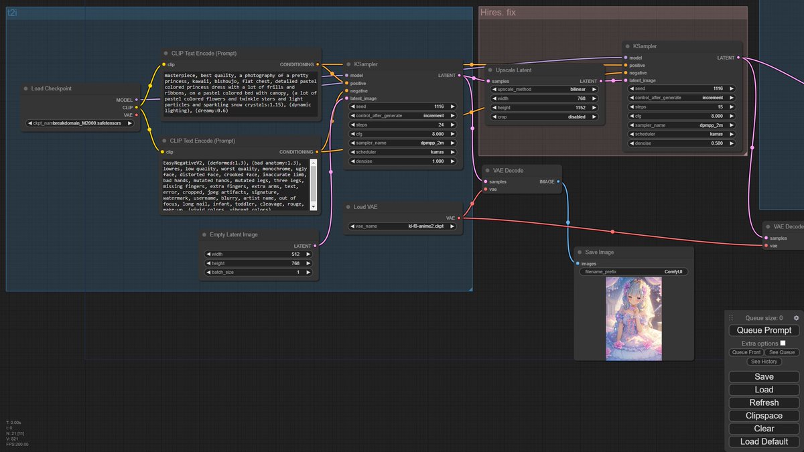Open the scheduler dropdown in the t2i KSampler

point(402,152)
